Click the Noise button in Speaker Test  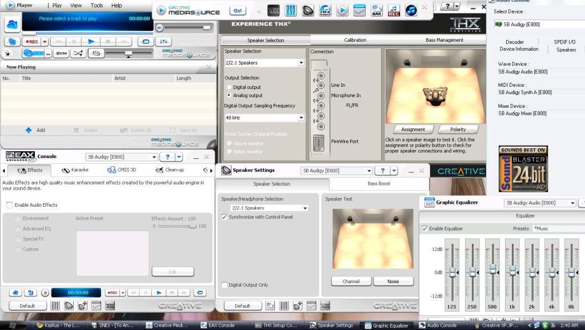393,281
